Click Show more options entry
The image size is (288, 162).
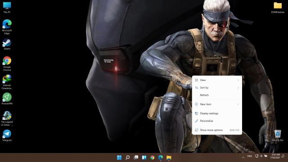tap(217, 130)
